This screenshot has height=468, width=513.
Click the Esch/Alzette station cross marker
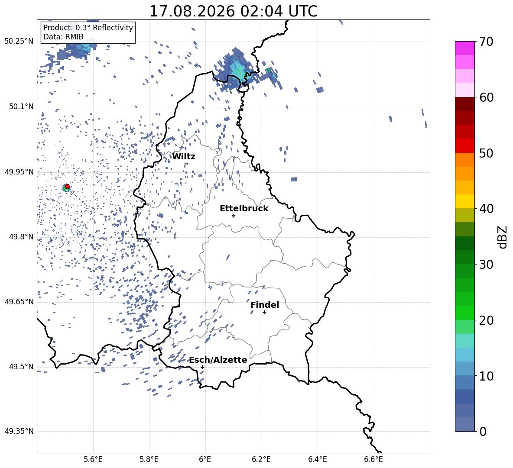(x=202, y=367)
